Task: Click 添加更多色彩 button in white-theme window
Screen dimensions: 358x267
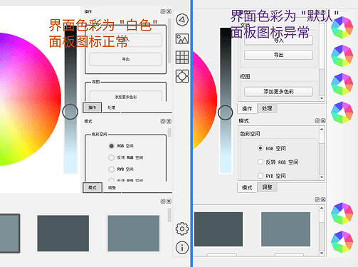Action: click(x=126, y=96)
